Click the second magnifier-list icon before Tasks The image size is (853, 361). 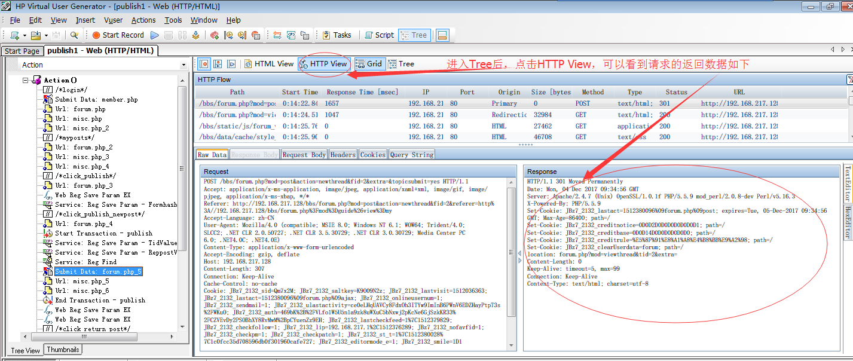(242, 35)
